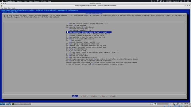The image size is (191, 107).
Task: Click the Help button in menuconfig
Action: (x=94, y=96)
